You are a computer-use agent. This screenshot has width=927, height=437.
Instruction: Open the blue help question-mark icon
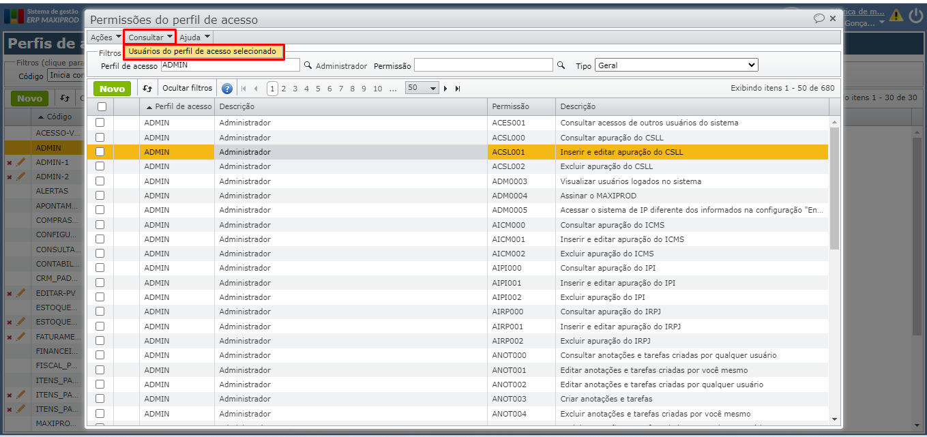coord(227,89)
